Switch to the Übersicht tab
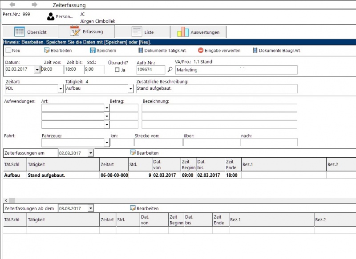The width and height of the screenshot is (356, 259). (30, 32)
